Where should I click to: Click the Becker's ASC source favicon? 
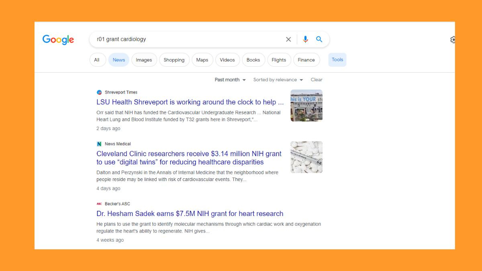coord(99,204)
